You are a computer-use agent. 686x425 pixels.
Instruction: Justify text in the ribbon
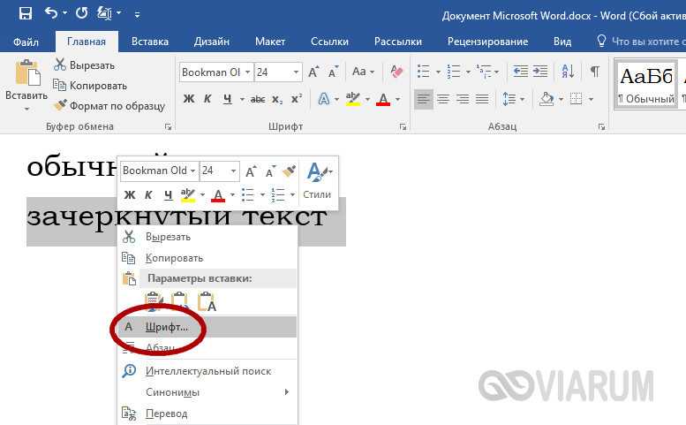482,99
